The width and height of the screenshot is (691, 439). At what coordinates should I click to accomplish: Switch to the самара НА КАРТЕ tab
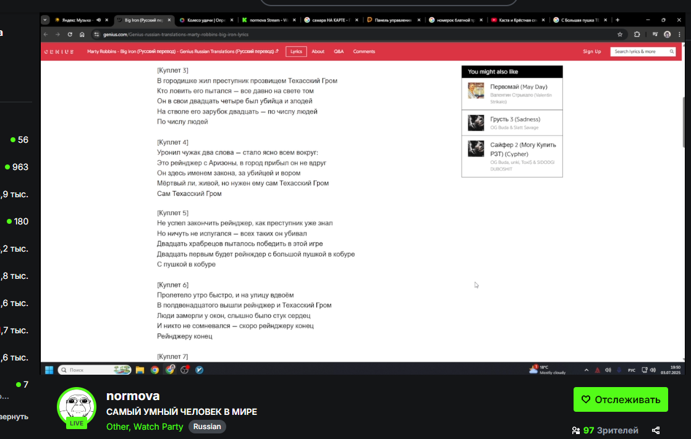(331, 20)
